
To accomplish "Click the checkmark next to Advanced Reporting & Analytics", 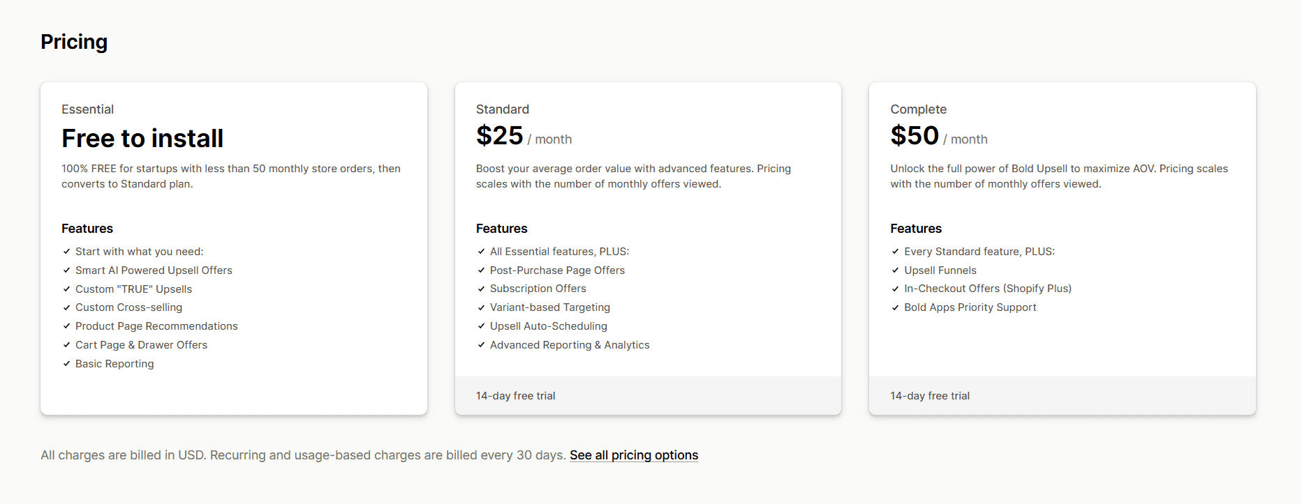I will (481, 345).
